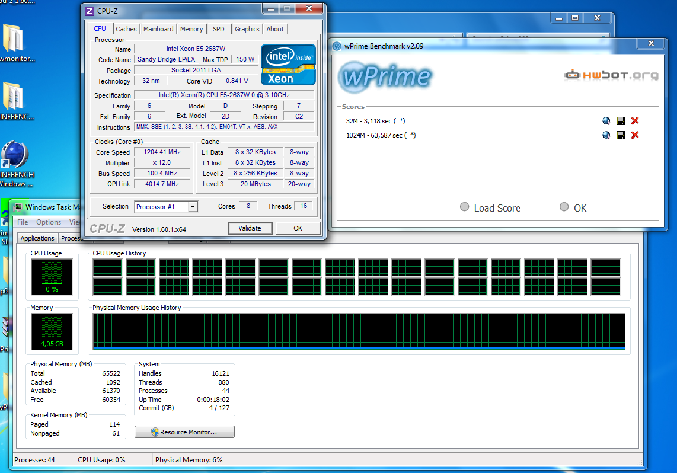Click the Physical Memory Total value '65522'
677x473 pixels.
click(x=111, y=374)
